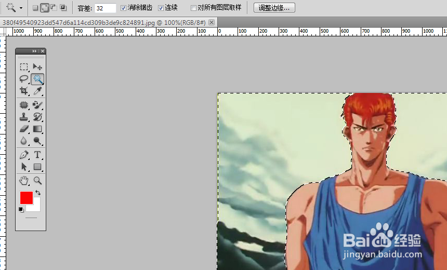This screenshot has width=447, height=270.
Task: Select the Blur tool
Action: [24, 141]
